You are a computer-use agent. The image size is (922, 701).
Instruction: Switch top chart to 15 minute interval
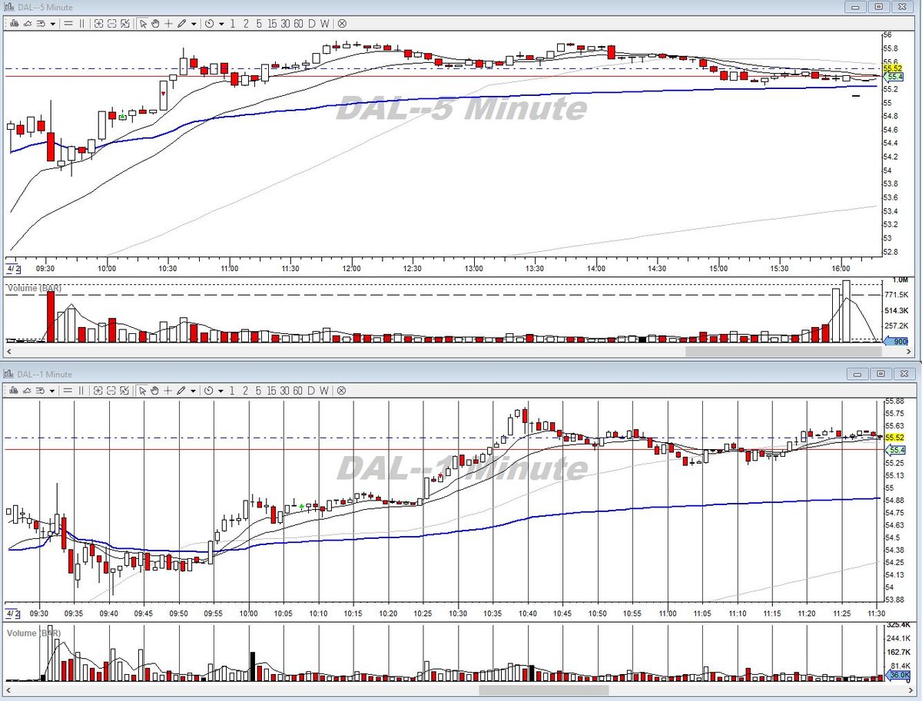click(272, 23)
